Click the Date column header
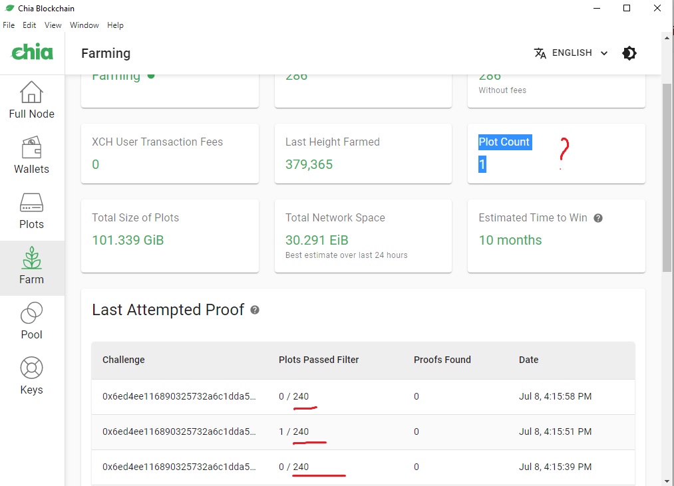 tap(528, 360)
